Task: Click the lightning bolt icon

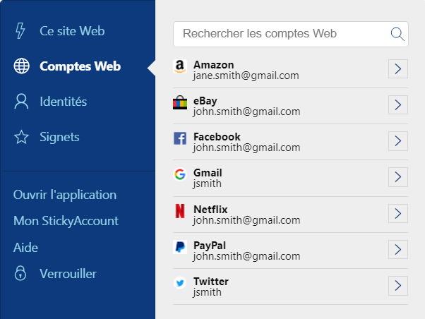Action: click(20, 30)
